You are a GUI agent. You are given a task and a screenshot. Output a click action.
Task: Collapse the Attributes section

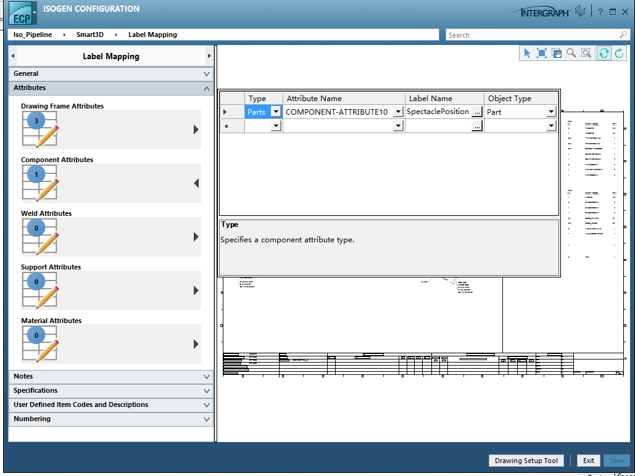(x=110, y=88)
